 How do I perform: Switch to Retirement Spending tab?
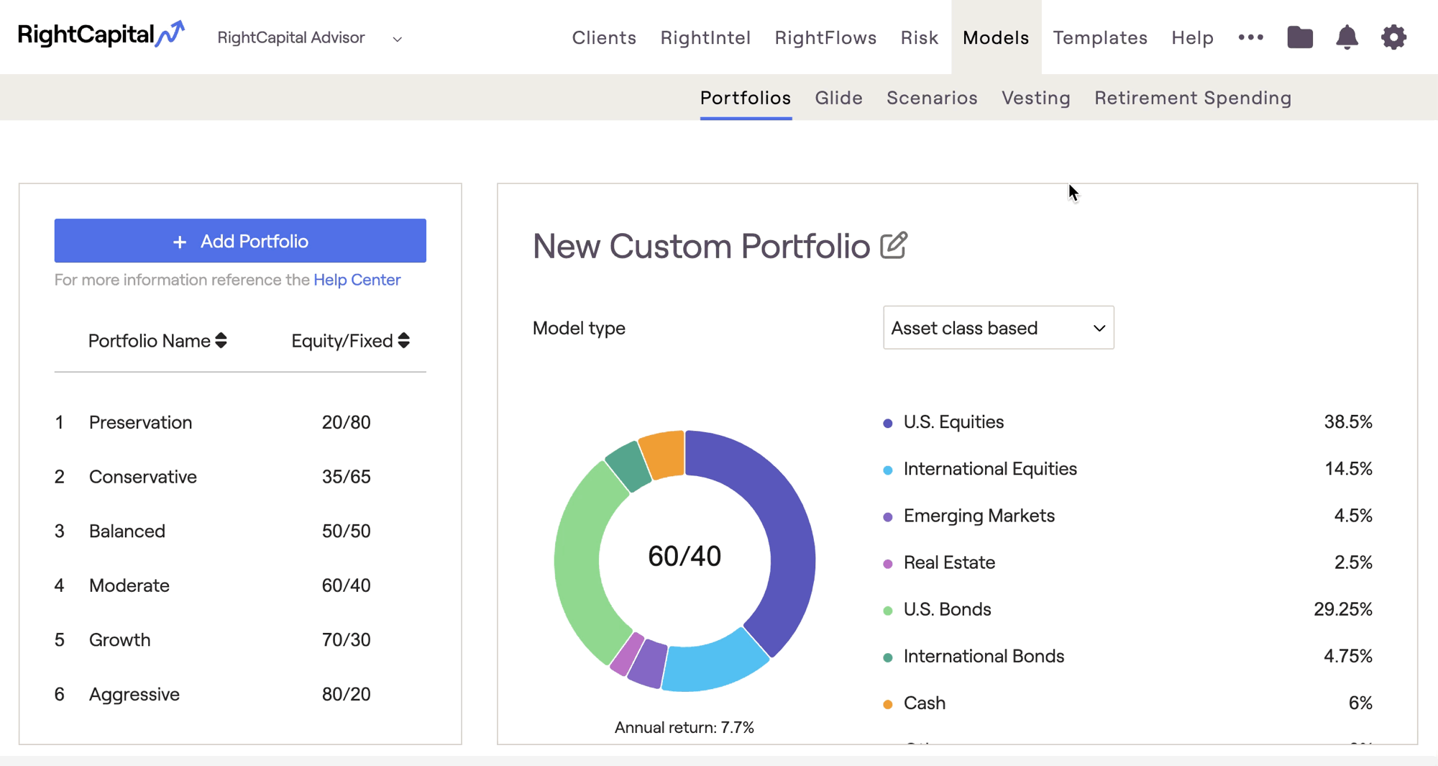(x=1193, y=98)
